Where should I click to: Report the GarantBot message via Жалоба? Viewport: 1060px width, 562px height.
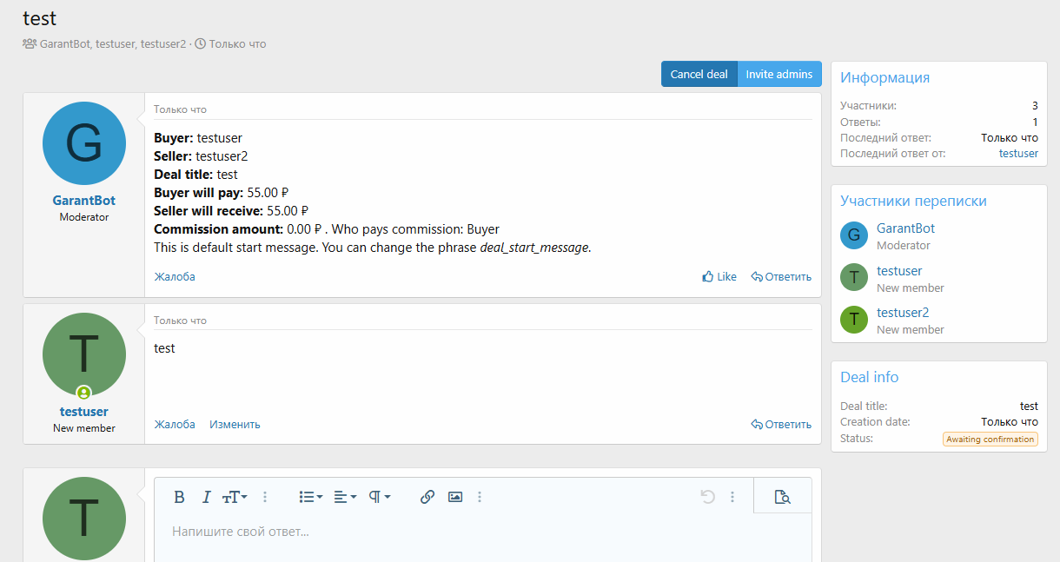click(x=175, y=277)
